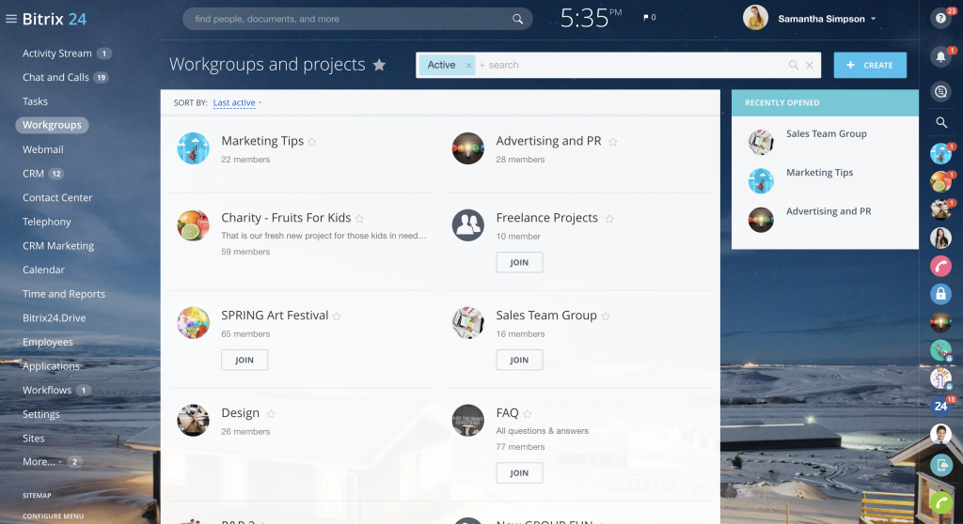
Task: Open the blue lock icon in sidebar
Action: tap(939, 294)
